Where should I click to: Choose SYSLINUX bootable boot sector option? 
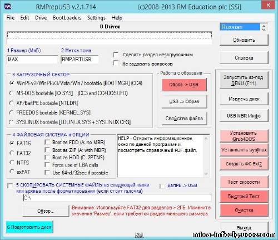[11, 122]
